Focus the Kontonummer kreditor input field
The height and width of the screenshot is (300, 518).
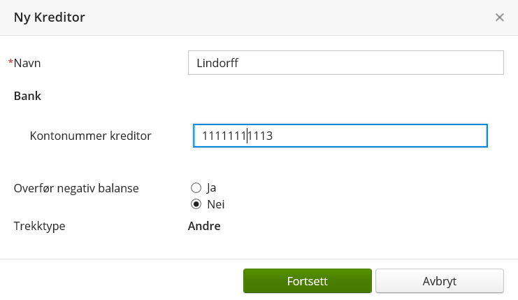(340, 136)
